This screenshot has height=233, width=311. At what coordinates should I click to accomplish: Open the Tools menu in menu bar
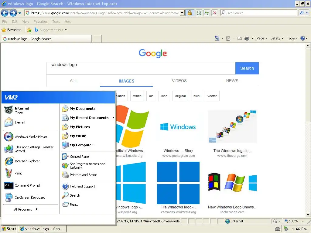tap(56, 22)
